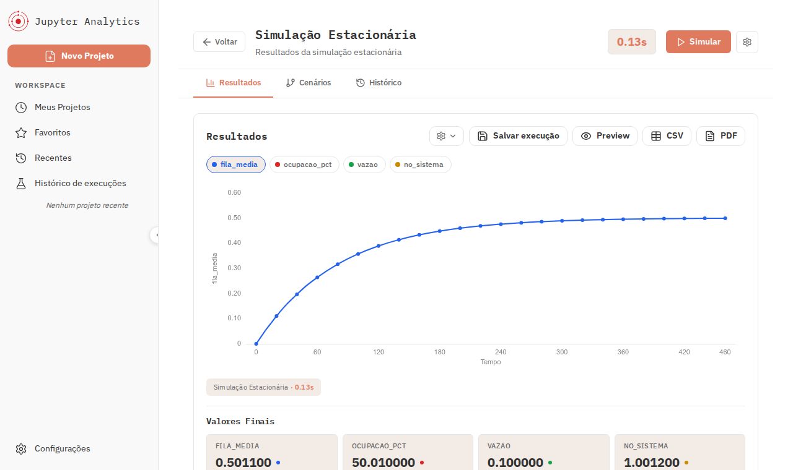This screenshot has height=470, width=793.
Task: Select the OCUPACAO_PCT final value card
Action: click(x=408, y=452)
